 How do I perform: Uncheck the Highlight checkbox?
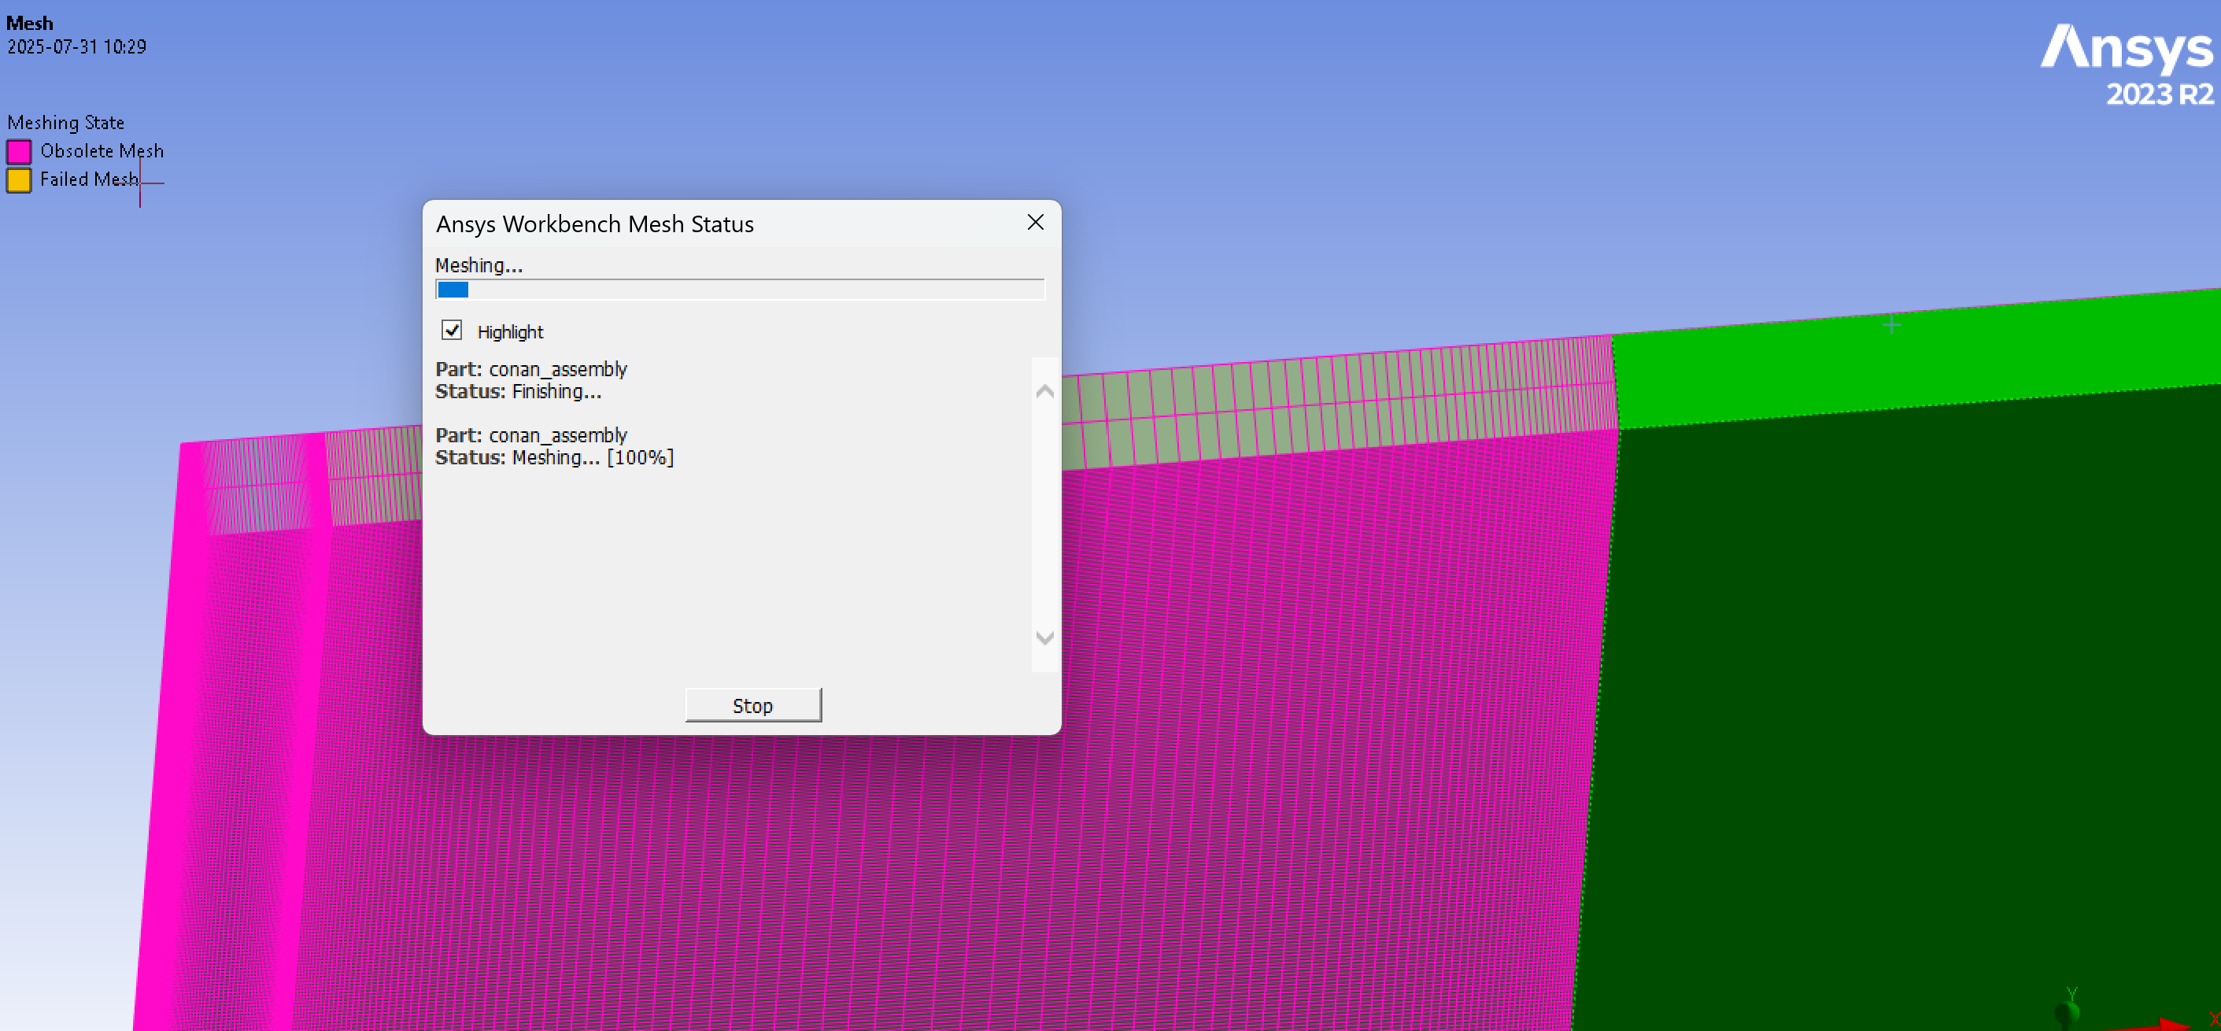(452, 331)
